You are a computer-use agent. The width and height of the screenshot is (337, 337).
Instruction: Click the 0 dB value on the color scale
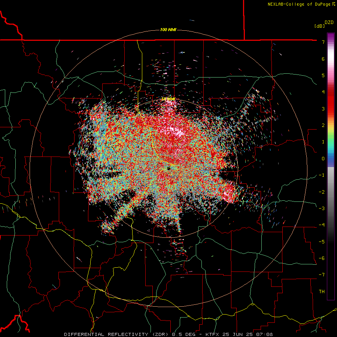tap(323, 159)
